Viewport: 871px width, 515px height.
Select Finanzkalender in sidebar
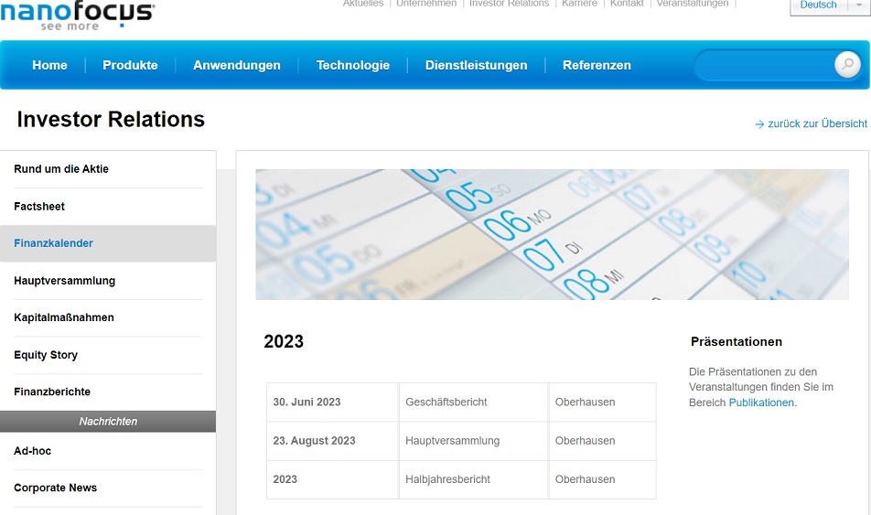pos(108,243)
